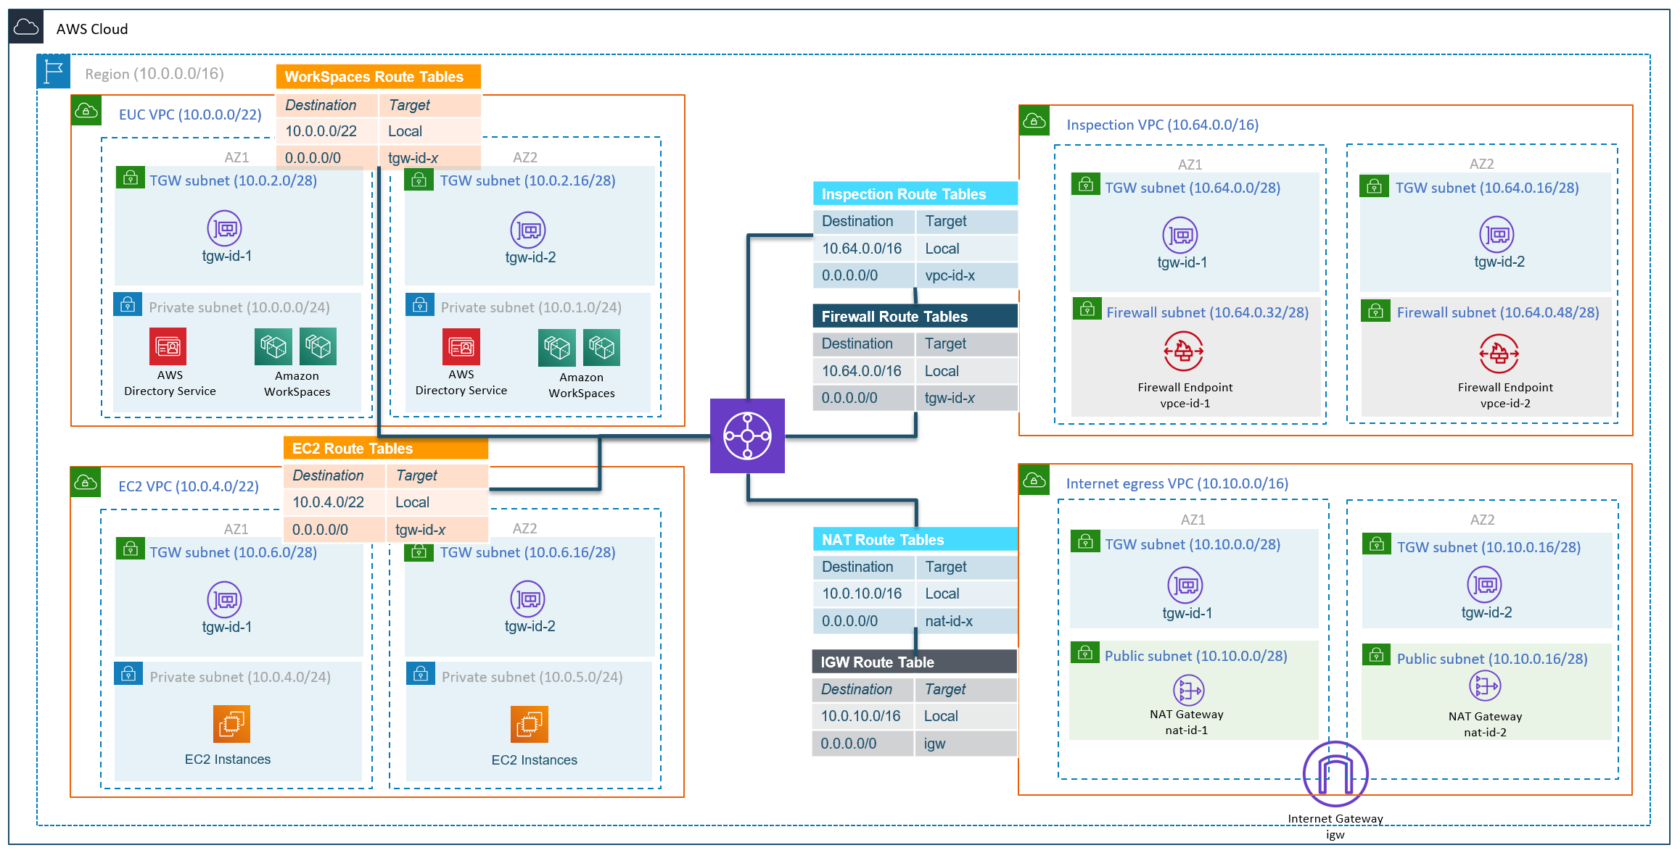The width and height of the screenshot is (1680, 853).
Task: Select AWS Directory Service icon in 10.0.0.0/24 subnet
Action: [x=168, y=346]
